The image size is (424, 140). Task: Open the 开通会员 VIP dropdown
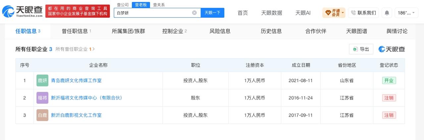pos(334,13)
